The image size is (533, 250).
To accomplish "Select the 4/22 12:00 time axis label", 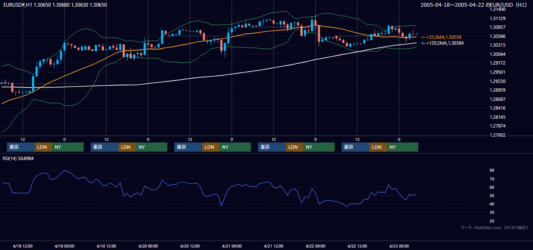I will click(357, 246).
